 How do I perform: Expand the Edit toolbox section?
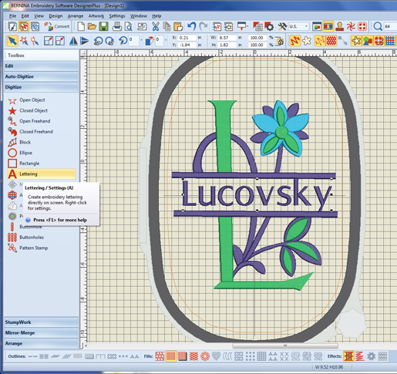(x=41, y=66)
